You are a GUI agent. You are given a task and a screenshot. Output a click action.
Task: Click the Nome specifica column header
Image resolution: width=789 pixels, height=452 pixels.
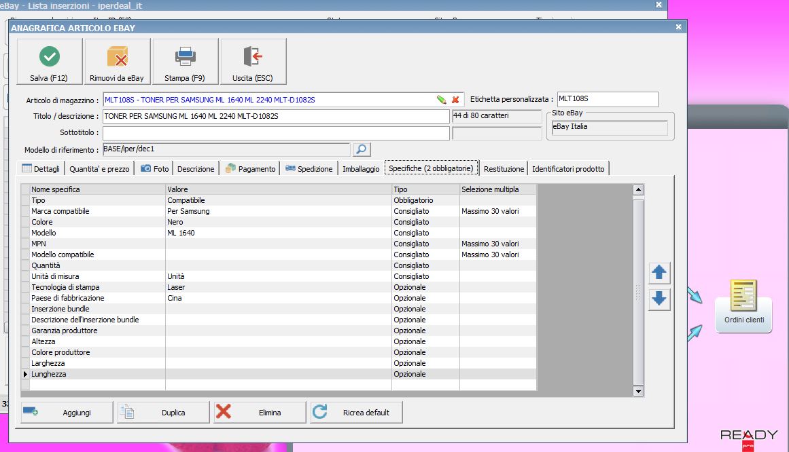coord(98,189)
